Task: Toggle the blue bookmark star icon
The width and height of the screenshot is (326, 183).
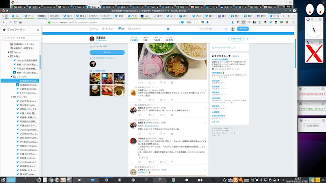Action: click(x=207, y=22)
